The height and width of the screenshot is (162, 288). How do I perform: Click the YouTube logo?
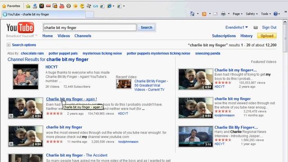20,28
